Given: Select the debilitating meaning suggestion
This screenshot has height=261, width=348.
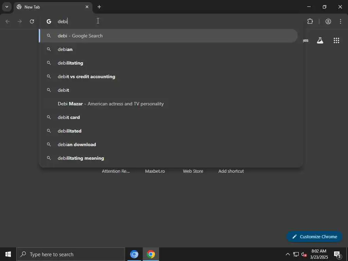Looking at the screenshot, I should (x=168, y=158).
